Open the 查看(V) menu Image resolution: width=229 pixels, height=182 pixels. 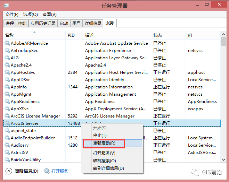click(x=49, y=15)
